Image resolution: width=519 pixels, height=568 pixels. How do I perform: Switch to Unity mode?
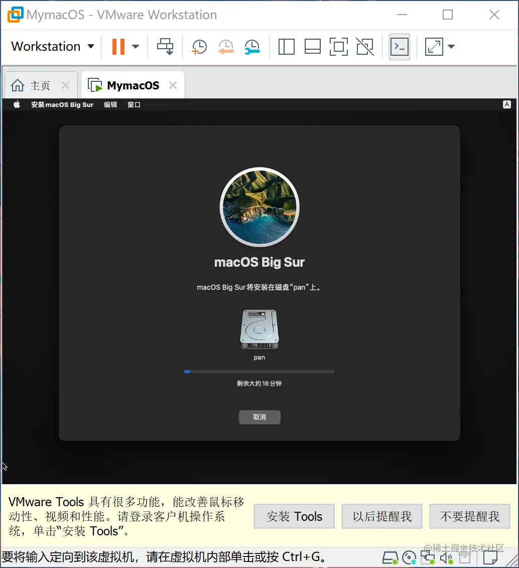(x=365, y=47)
